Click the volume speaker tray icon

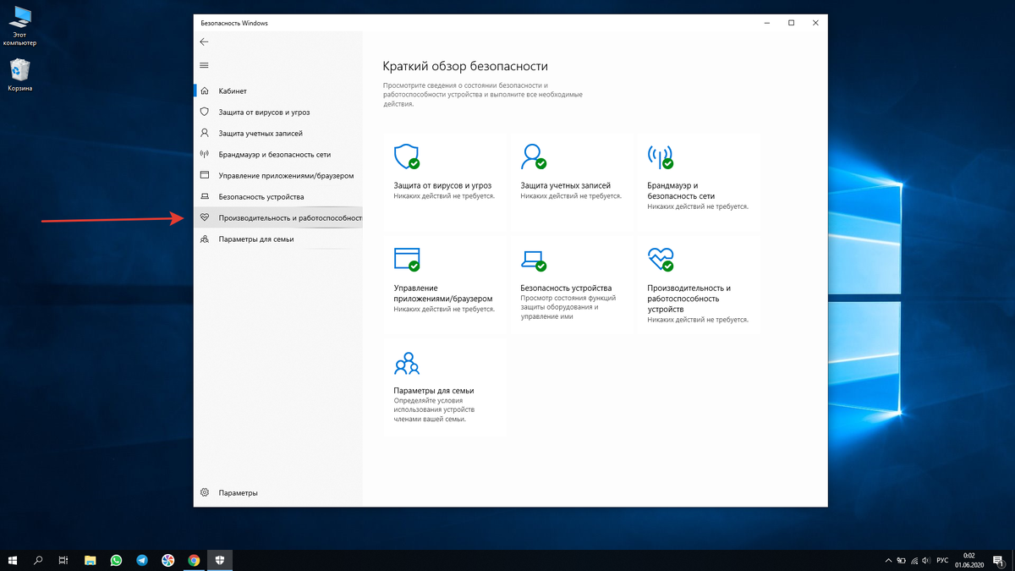tap(927, 560)
